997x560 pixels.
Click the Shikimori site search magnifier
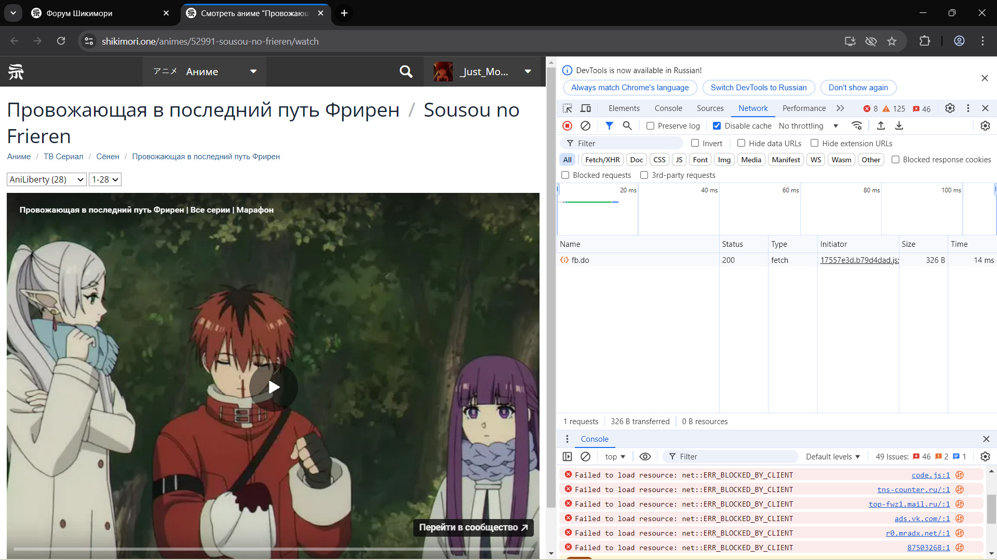point(406,72)
